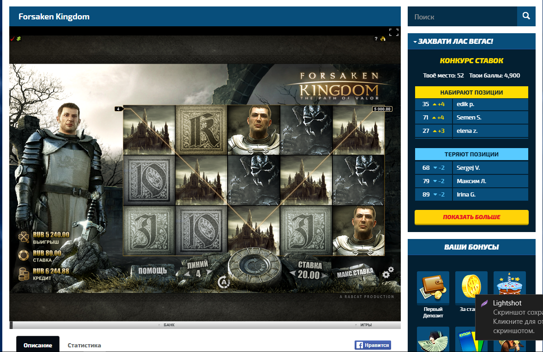Click the coin stack credit icon
The width and height of the screenshot is (543, 352).
coord(24,274)
